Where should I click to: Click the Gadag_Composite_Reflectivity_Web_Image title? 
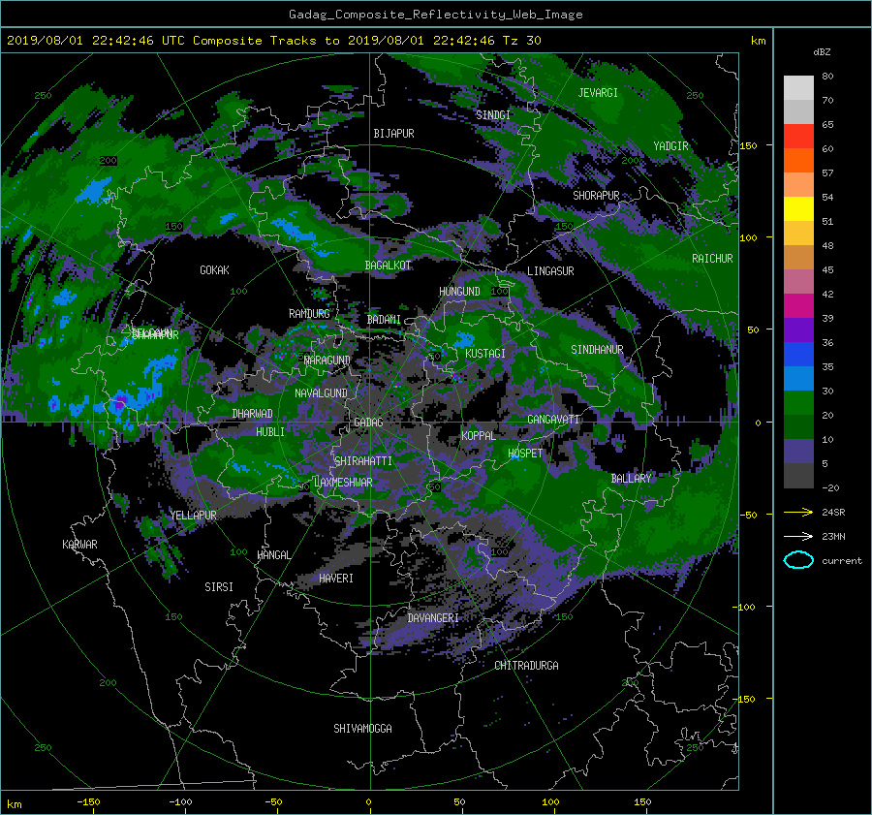coord(435,15)
